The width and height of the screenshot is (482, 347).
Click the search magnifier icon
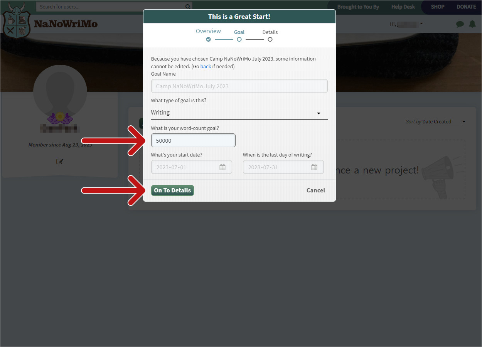[188, 7]
